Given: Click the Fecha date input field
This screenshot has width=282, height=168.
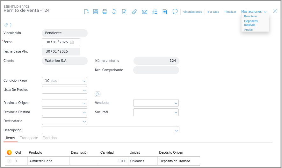Looking at the screenshot, I should tap(57, 42).
